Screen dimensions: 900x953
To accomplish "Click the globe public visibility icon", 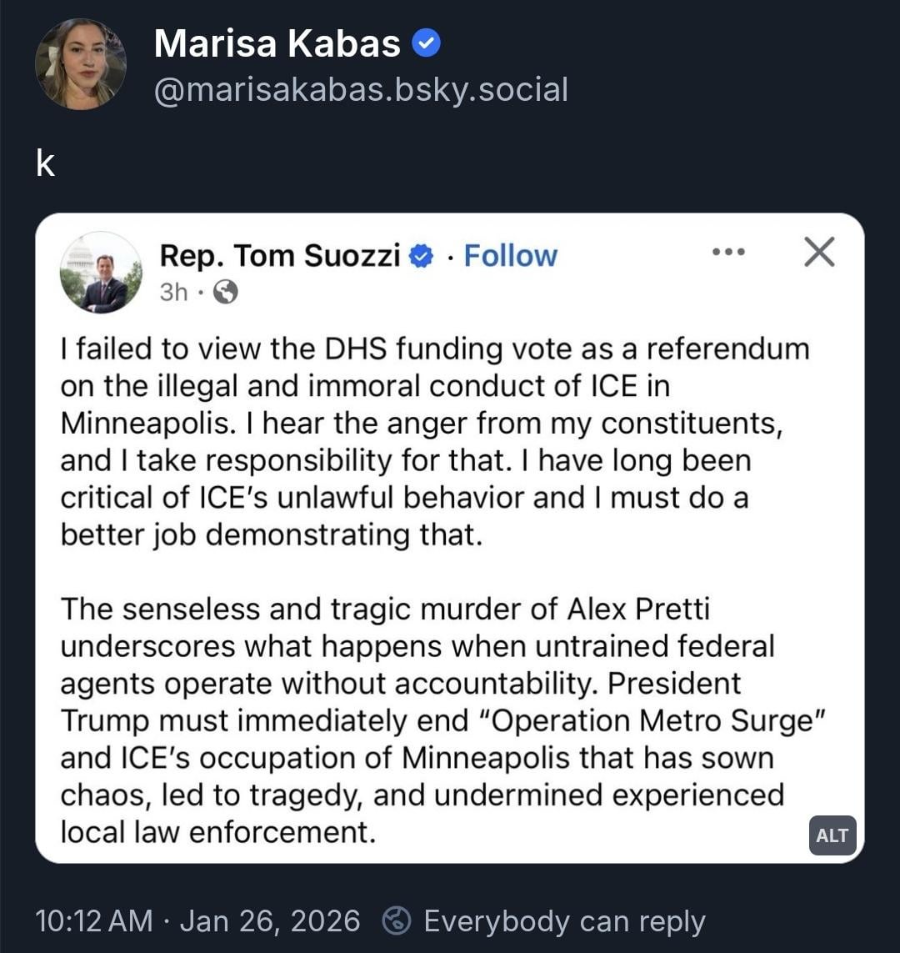I will 225,292.
